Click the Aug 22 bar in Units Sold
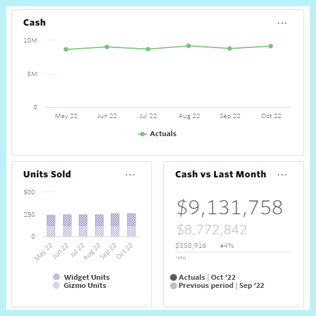Image resolution: width=316 pixels, height=316 pixels. 99,225
